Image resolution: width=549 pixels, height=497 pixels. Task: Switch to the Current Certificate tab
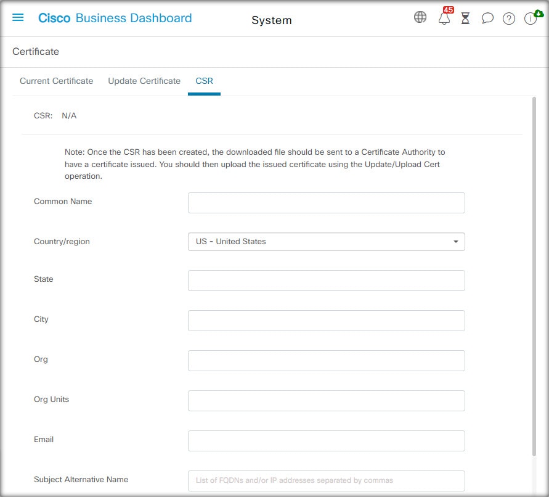click(x=56, y=81)
